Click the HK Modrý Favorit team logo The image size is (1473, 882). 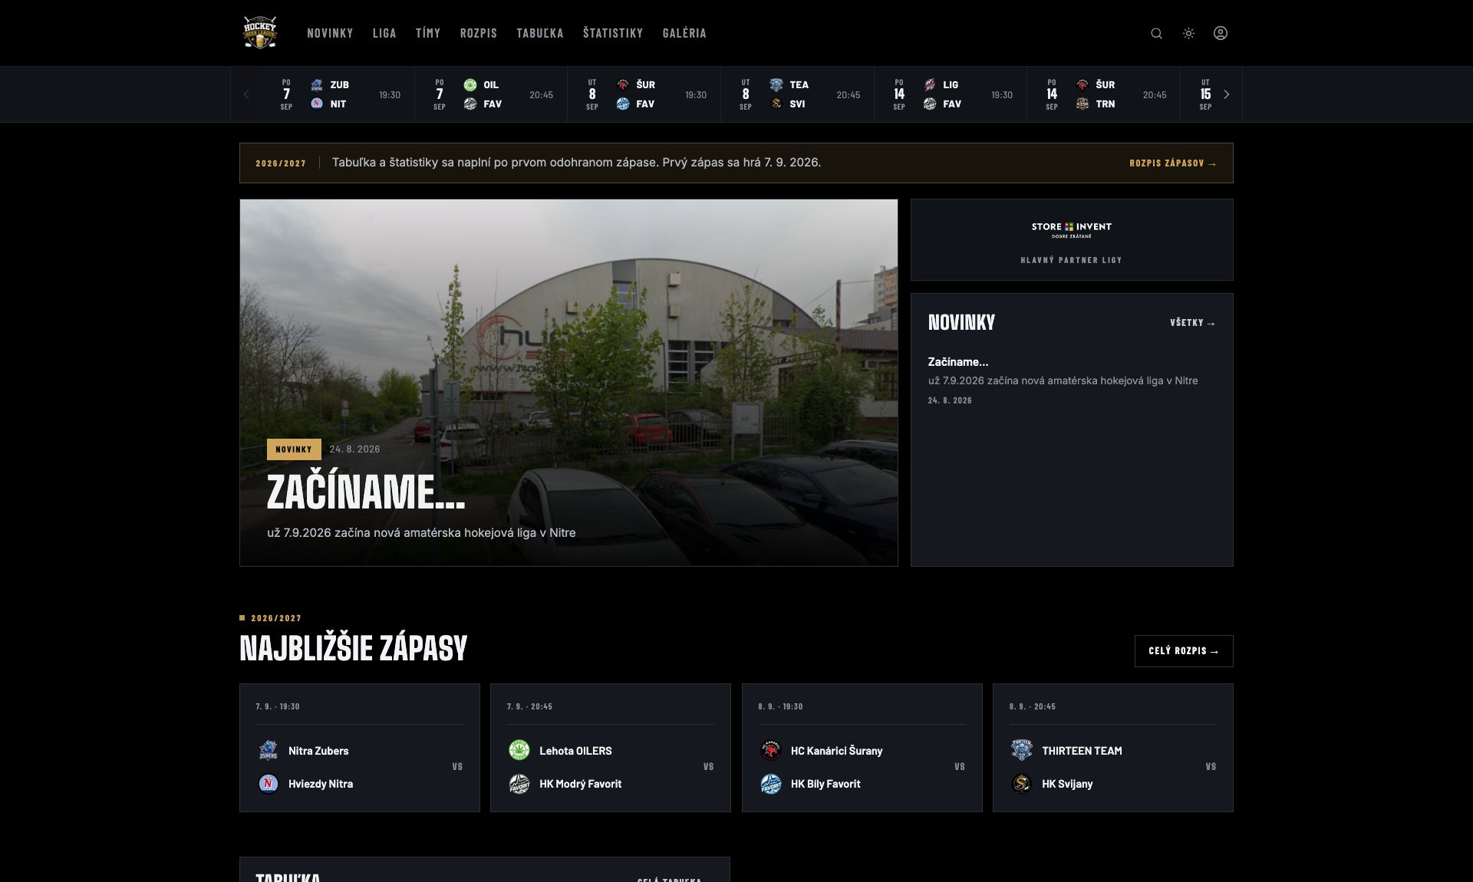(519, 783)
